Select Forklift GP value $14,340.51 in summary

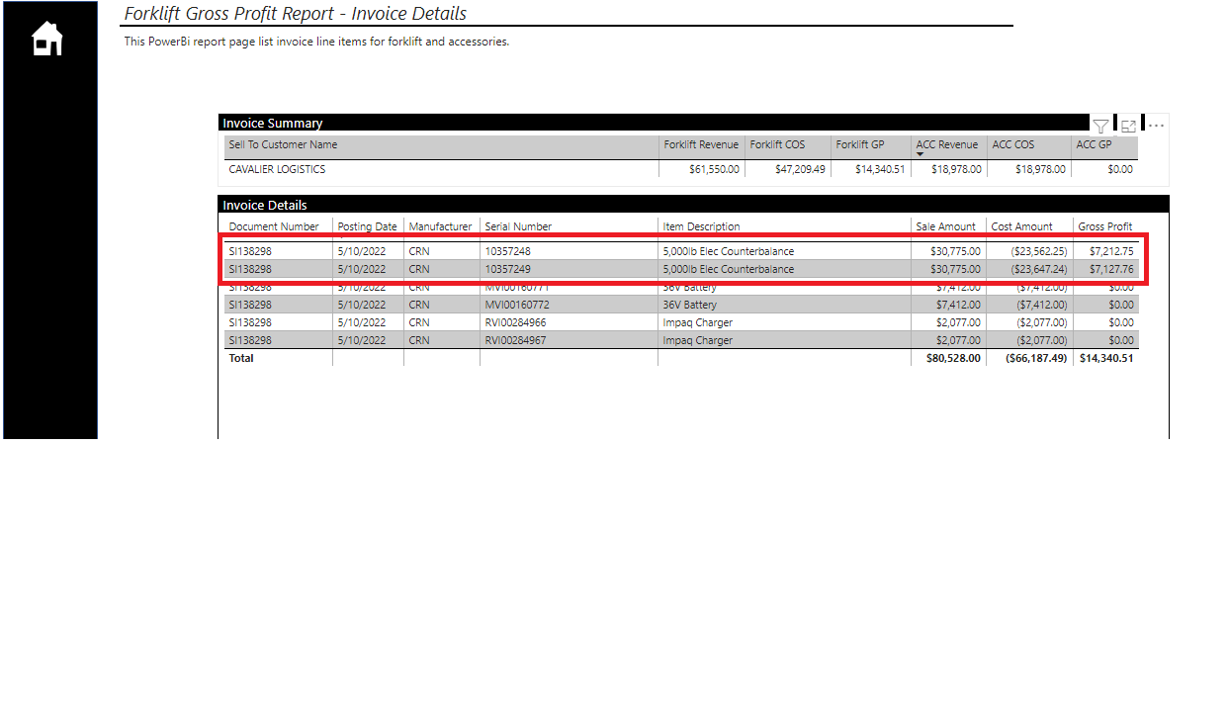(879, 169)
